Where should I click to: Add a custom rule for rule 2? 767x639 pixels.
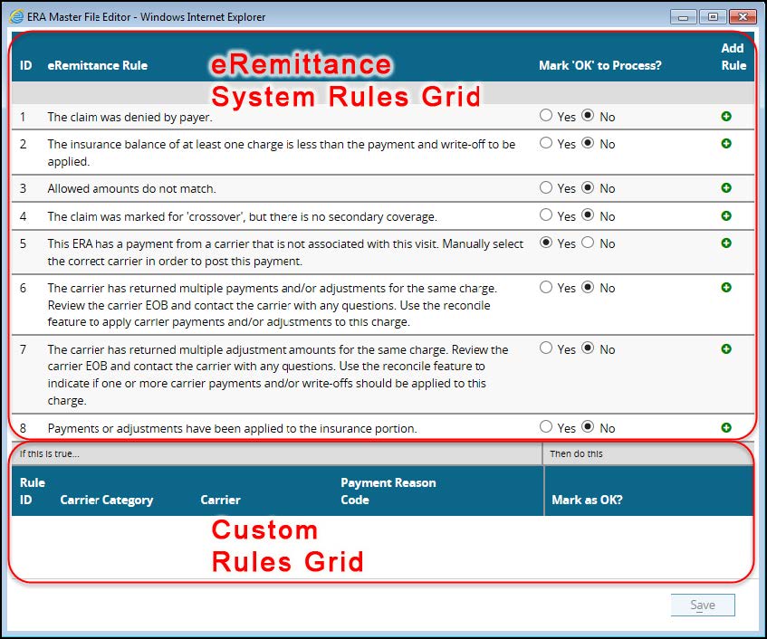(x=726, y=144)
